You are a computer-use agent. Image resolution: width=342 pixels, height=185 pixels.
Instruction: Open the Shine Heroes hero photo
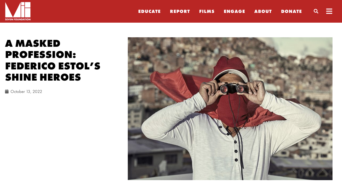[230, 108]
